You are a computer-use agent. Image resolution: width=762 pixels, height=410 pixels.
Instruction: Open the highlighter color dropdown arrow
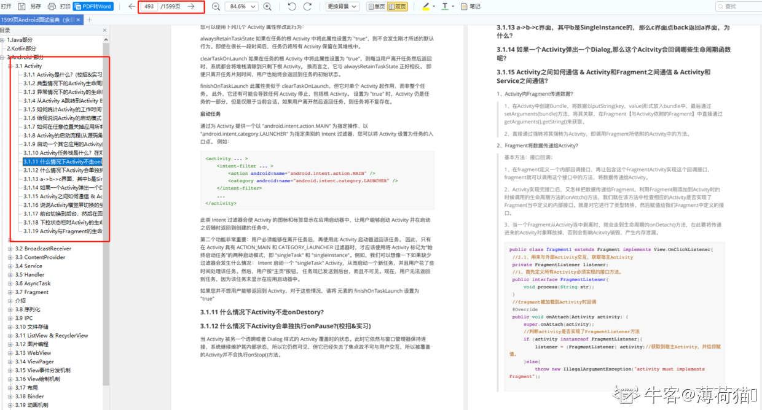(434, 6)
